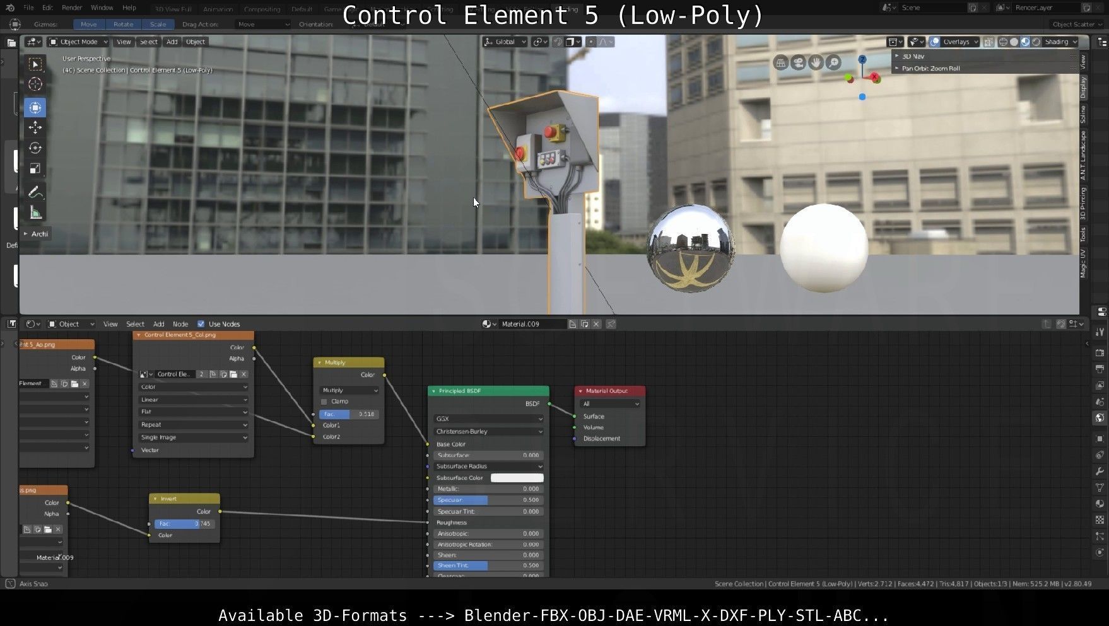
Task: Select the Move tool in the left toolbar
Action: (x=35, y=127)
